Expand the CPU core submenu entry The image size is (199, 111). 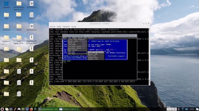77,52
